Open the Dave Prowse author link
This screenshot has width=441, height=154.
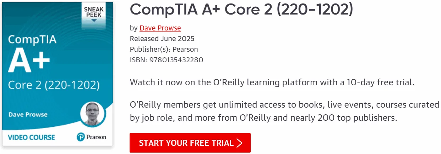click(x=160, y=28)
